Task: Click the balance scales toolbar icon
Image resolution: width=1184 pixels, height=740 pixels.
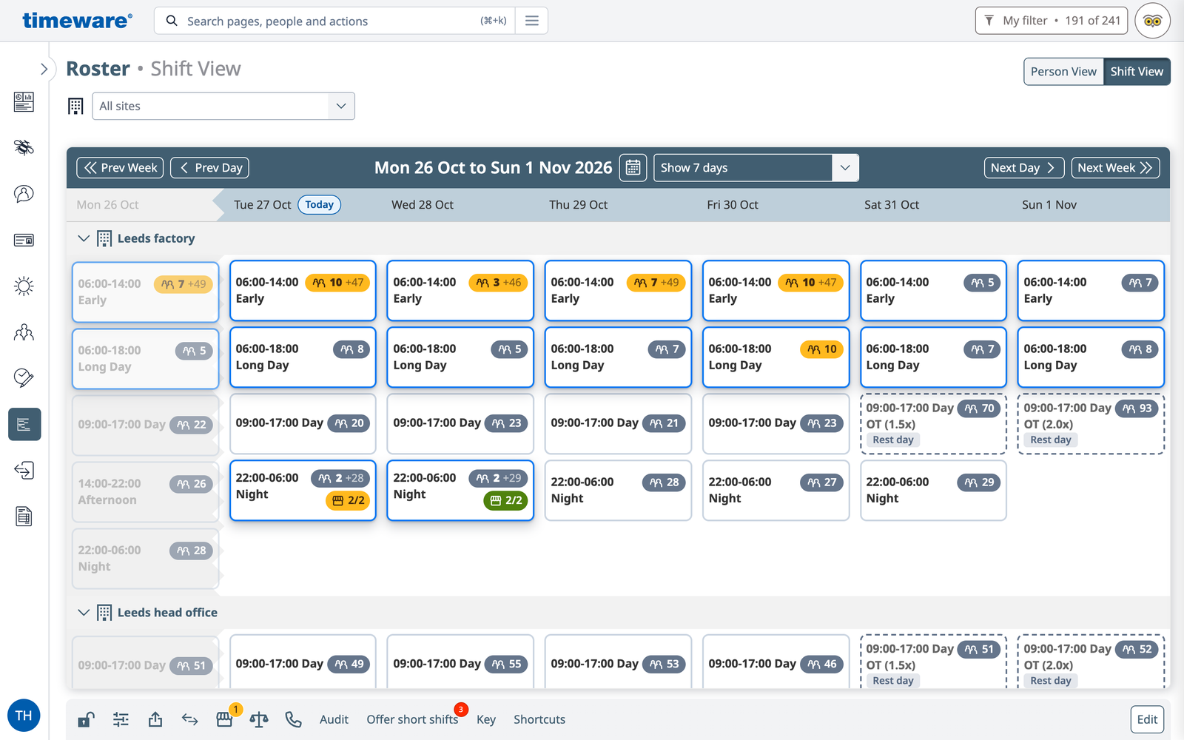Action: [259, 719]
